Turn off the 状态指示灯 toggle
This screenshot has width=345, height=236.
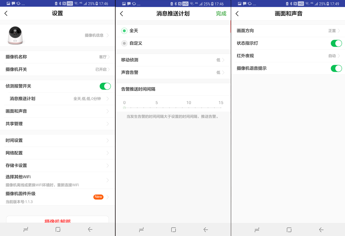(336, 43)
